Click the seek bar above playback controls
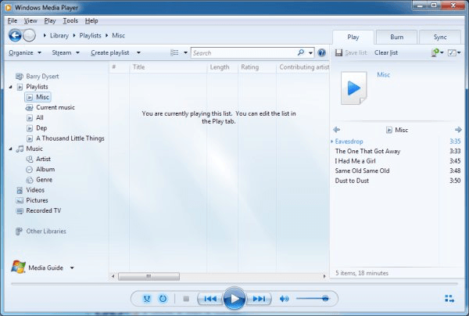 point(234,283)
